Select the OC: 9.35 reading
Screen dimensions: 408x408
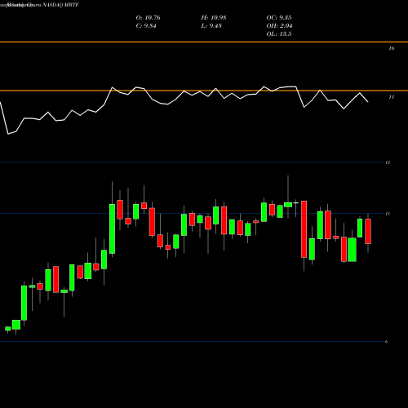[279, 18]
